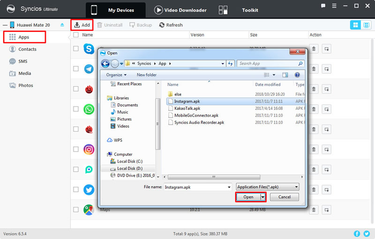Open the Twitter link in status bar
Screen dimensions: 375x239
point(367,234)
